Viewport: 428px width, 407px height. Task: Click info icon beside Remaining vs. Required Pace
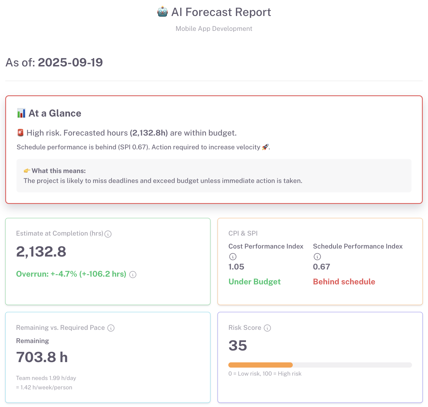(x=111, y=328)
